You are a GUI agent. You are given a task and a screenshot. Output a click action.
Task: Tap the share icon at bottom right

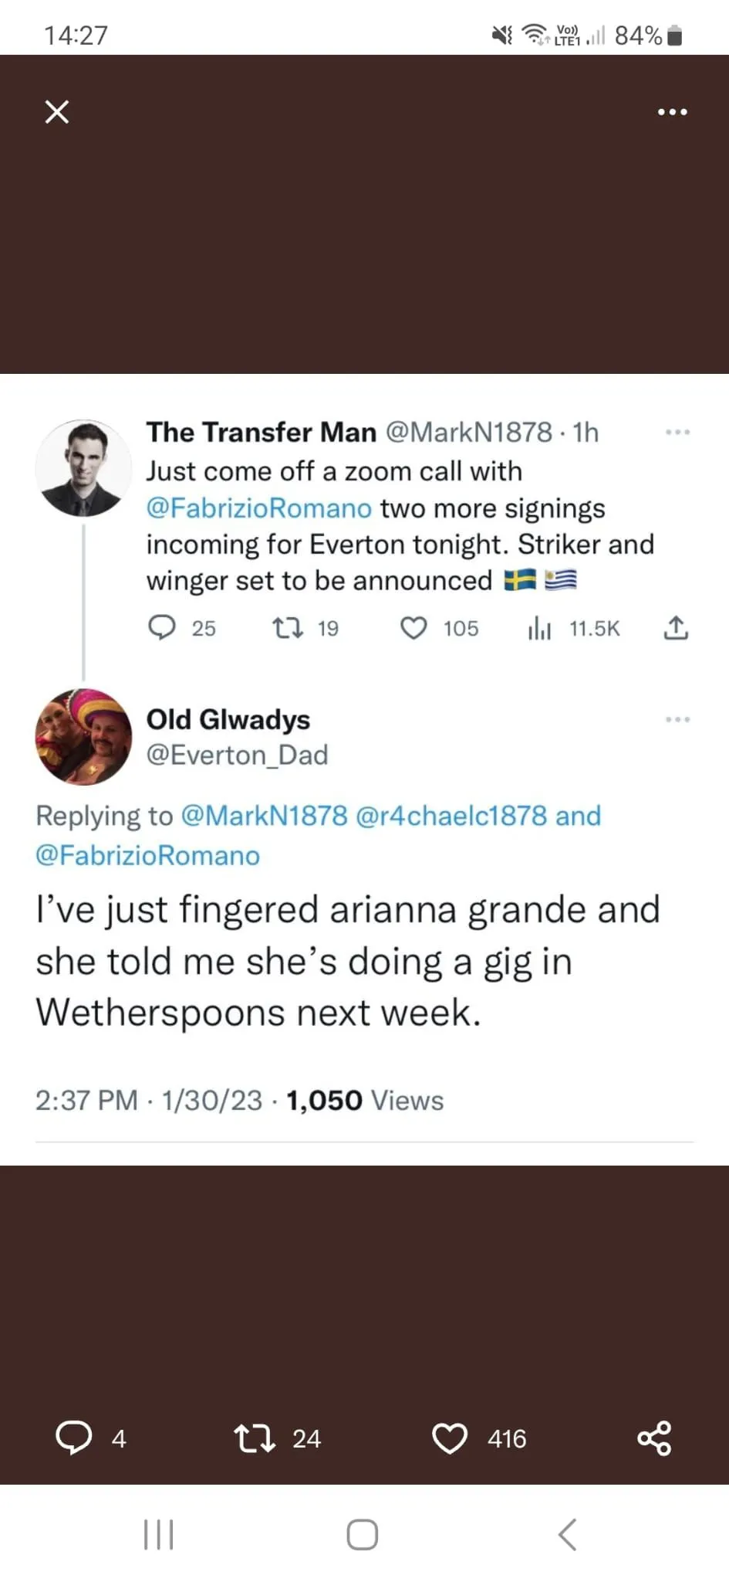(654, 1438)
